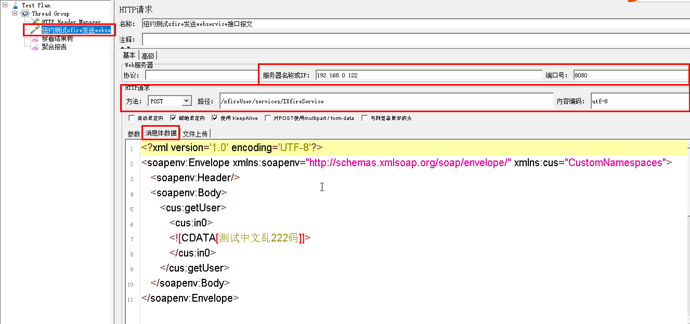The height and width of the screenshot is (324, 690).
Task: Click the 聚合报告 listener icon
Action: click(x=35, y=47)
